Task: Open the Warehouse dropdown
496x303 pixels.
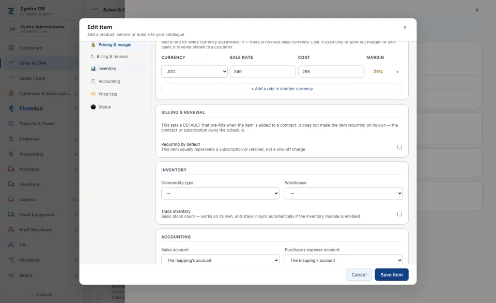Action: (344, 193)
